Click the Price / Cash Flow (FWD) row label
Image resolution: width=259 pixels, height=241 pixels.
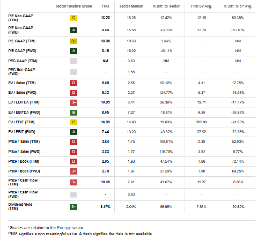click(23, 194)
